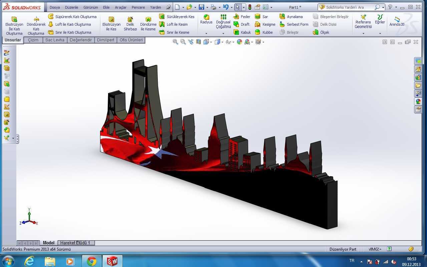427x267 pixels.
Task: Select the Aynalama mirror tool
Action: click(x=291, y=16)
